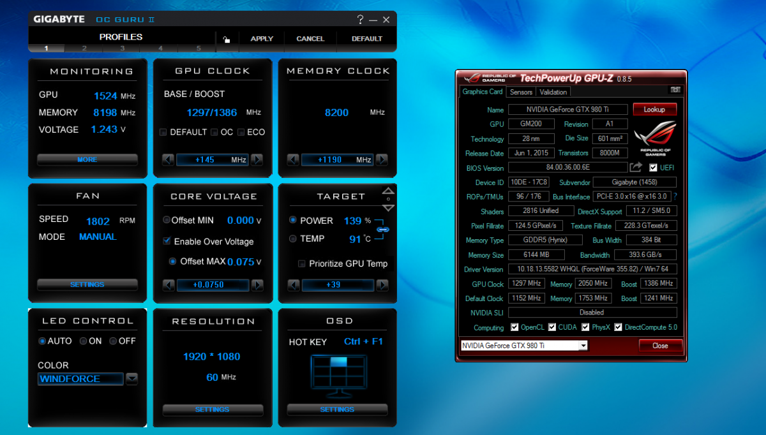Click the +145 MHz GPU offset field
Image resolution: width=766 pixels, height=435 pixels.
tap(213, 159)
